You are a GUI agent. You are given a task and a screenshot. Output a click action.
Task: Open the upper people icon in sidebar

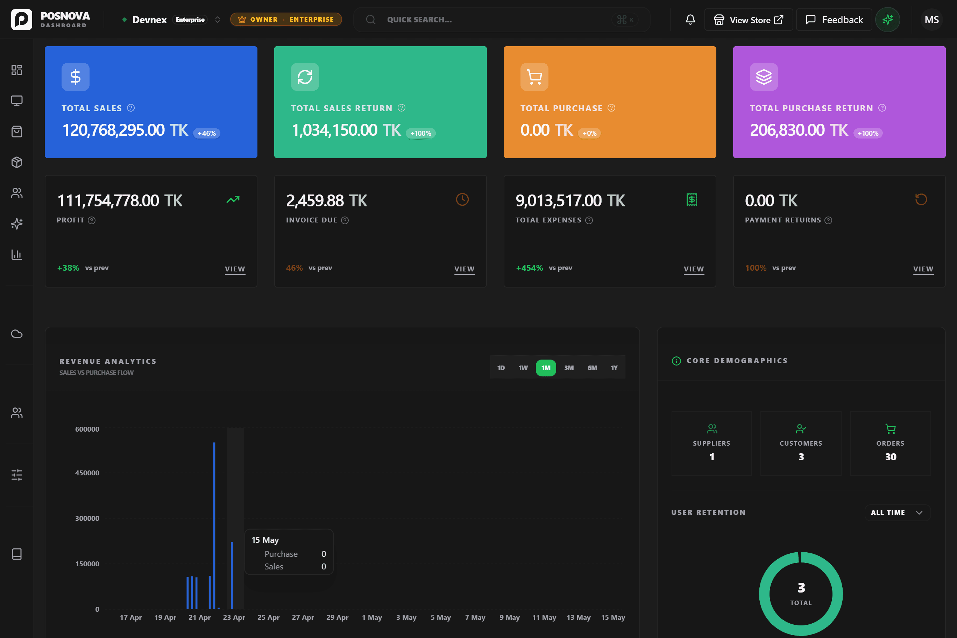[17, 193]
